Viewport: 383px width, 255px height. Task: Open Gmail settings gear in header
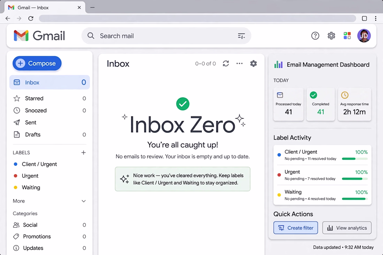point(331,36)
